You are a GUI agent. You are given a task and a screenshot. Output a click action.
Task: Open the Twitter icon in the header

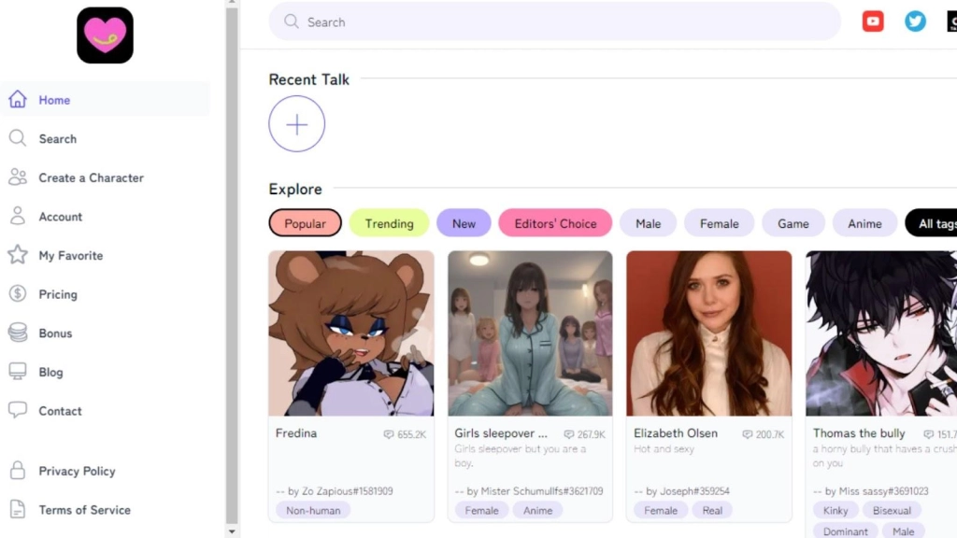point(914,21)
